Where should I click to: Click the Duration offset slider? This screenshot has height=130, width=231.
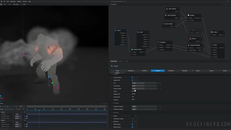[x=144, y=88]
